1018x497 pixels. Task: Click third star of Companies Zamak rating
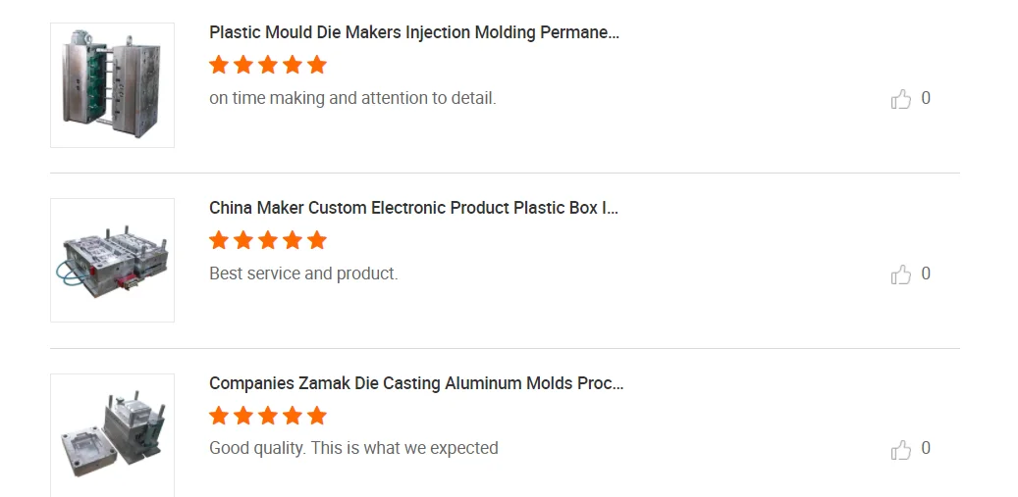coord(268,416)
